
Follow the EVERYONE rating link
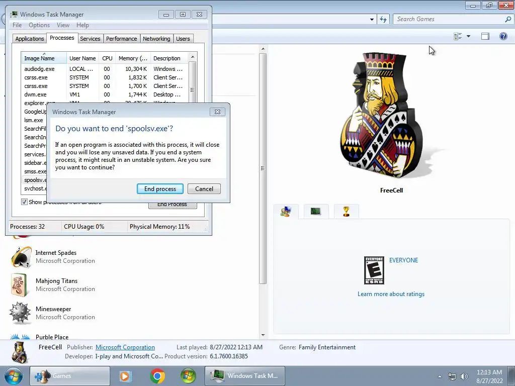point(403,260)
